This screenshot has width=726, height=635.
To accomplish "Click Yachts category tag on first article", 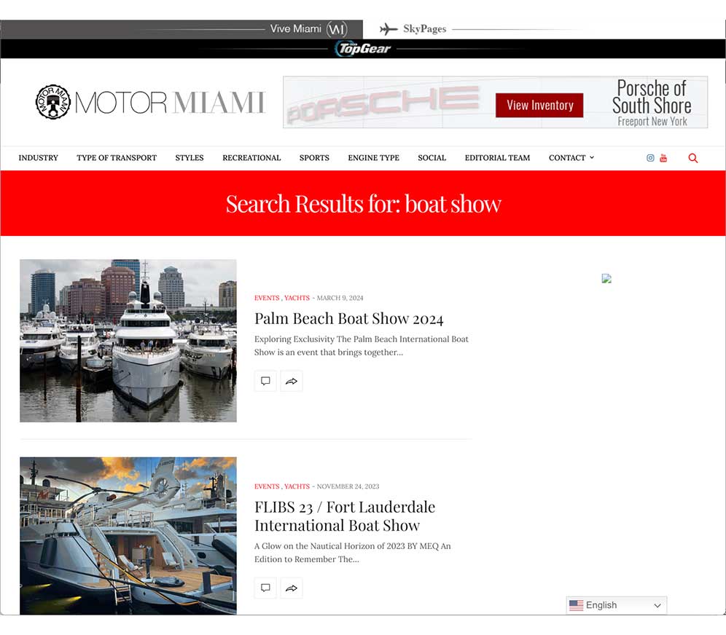I will 297,298.
